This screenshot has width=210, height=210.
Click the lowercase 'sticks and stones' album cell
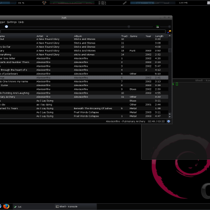[x=84, y=55]
